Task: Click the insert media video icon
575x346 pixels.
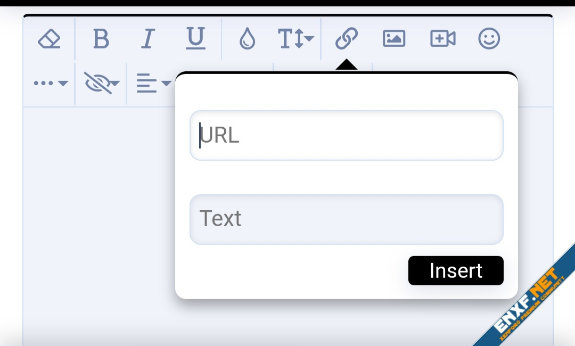Action: click(442, 39)
